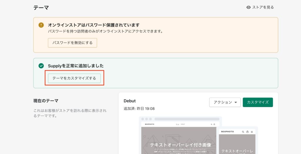Click hamburger menu icon in mobile preview
The height and width of the screenshot is (154, 301).
point(252,132)
